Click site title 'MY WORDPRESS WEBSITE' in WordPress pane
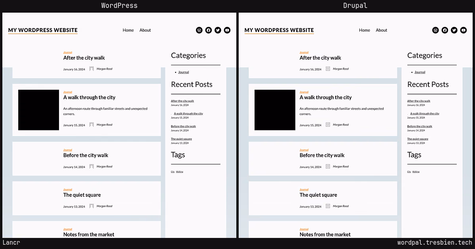The width and height of the screenshot is (475, 249). pos(43,30)
